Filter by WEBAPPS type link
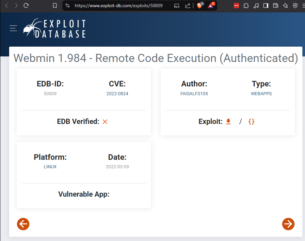This screenshot has height=241, width=305. click(261, 94)
